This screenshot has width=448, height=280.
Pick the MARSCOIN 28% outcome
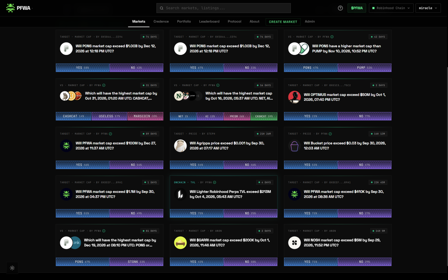click(146, 116)
